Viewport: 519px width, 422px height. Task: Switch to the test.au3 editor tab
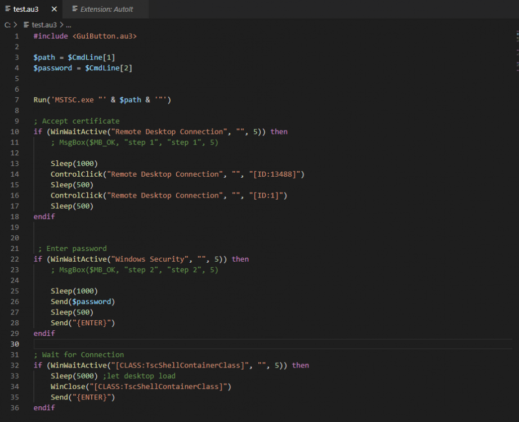coord(26,9)
